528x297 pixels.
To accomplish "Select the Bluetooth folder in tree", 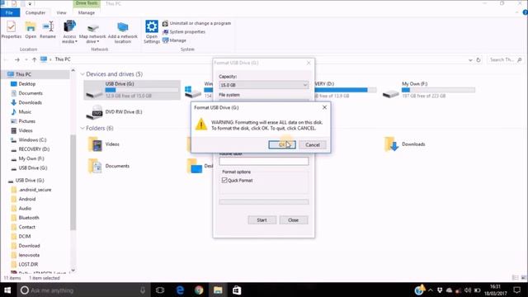I will pyautogui.click(x=29, y=218).
